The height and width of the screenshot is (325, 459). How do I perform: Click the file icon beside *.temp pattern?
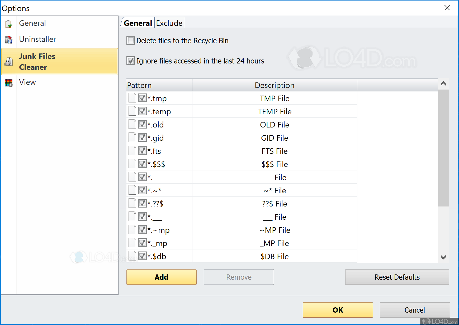point(132,111)
